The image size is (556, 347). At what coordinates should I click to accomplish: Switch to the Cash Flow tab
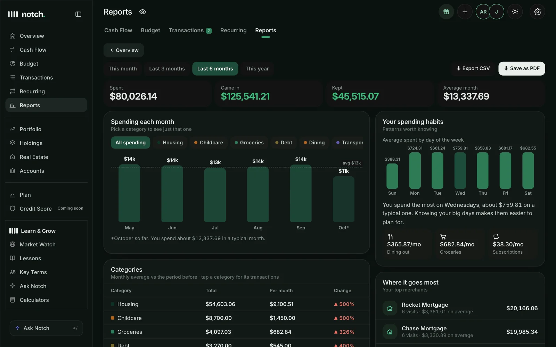pyautogui.click(x=118, y=31)
